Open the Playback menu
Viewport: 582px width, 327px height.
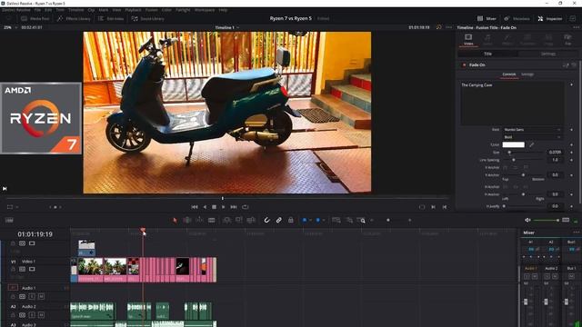[x=134, y=10]
